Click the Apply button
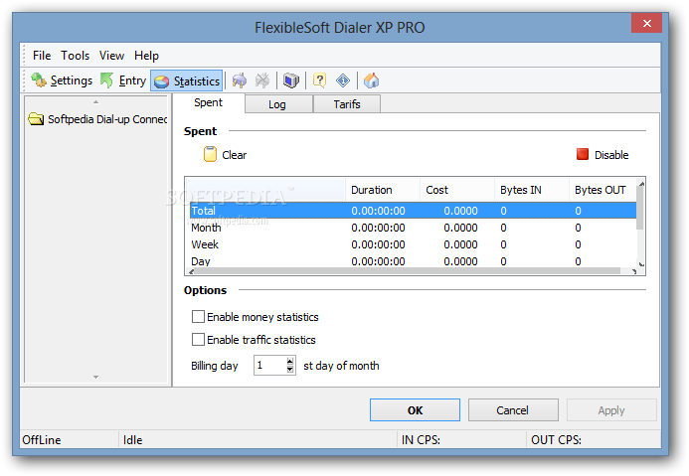The image size is (689, 476). pos(611,410)
